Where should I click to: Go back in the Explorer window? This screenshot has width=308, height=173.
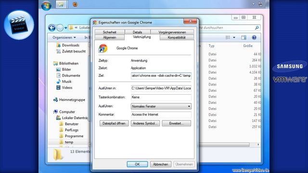(x=52, y=28)
